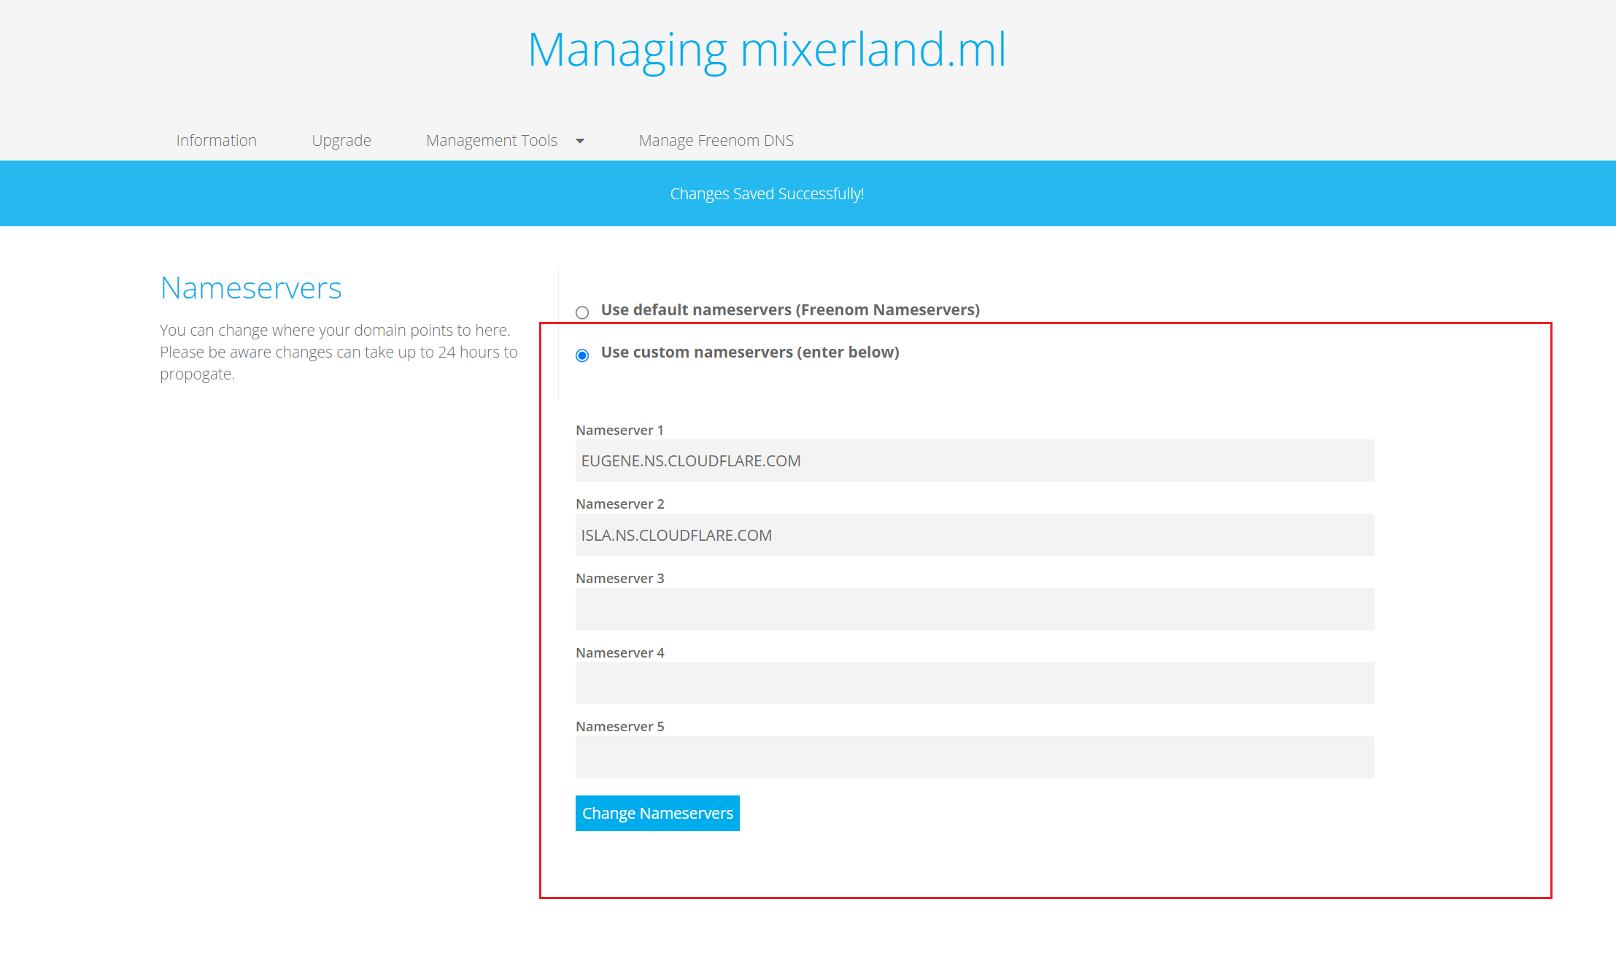
Task: Open Management Tools menu
Action: (492, 140)
